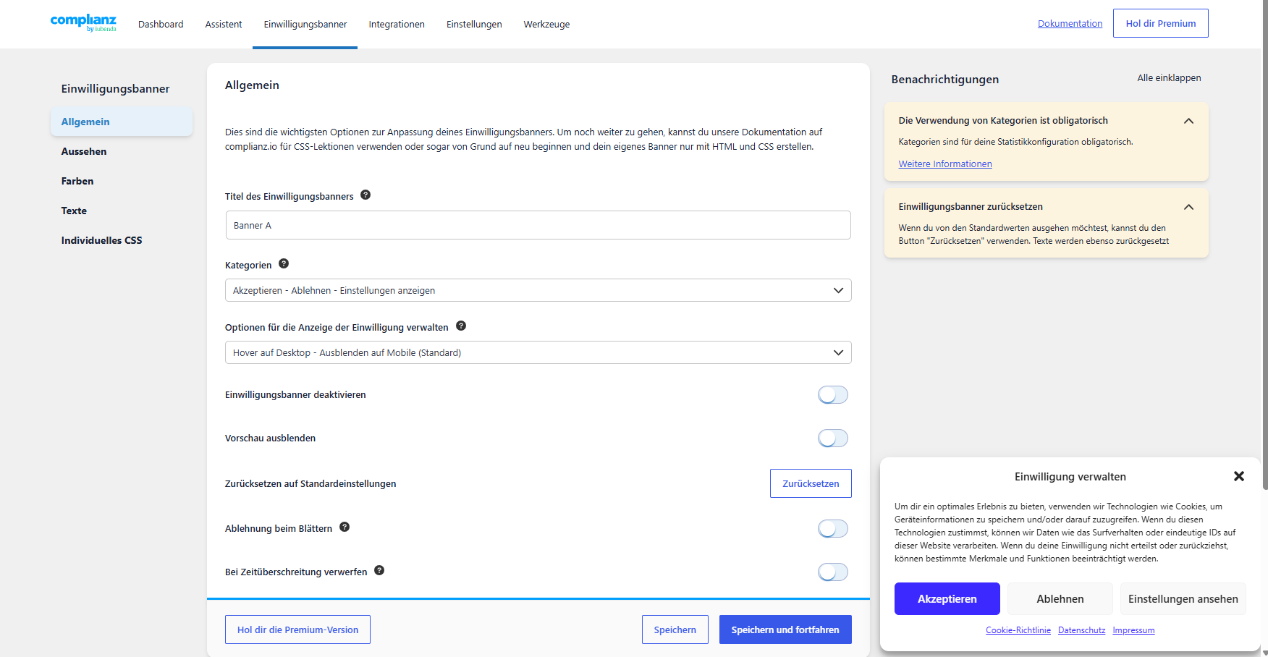The height and width of the screenshot is (657, 1268).
Task: Click Speichern und fortfahren
Action: click(x=785, y=630)
